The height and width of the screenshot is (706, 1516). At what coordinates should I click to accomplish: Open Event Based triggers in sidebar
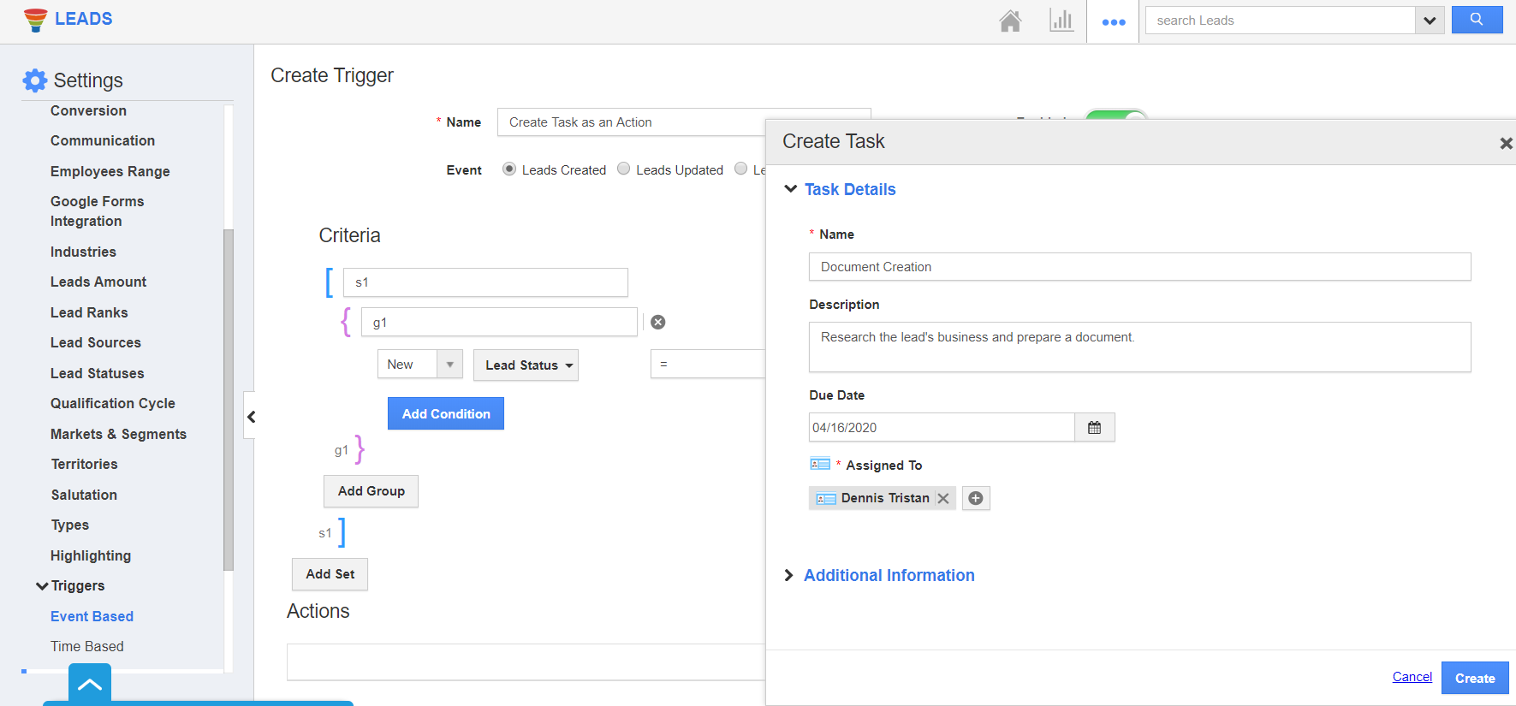point(92,616)
